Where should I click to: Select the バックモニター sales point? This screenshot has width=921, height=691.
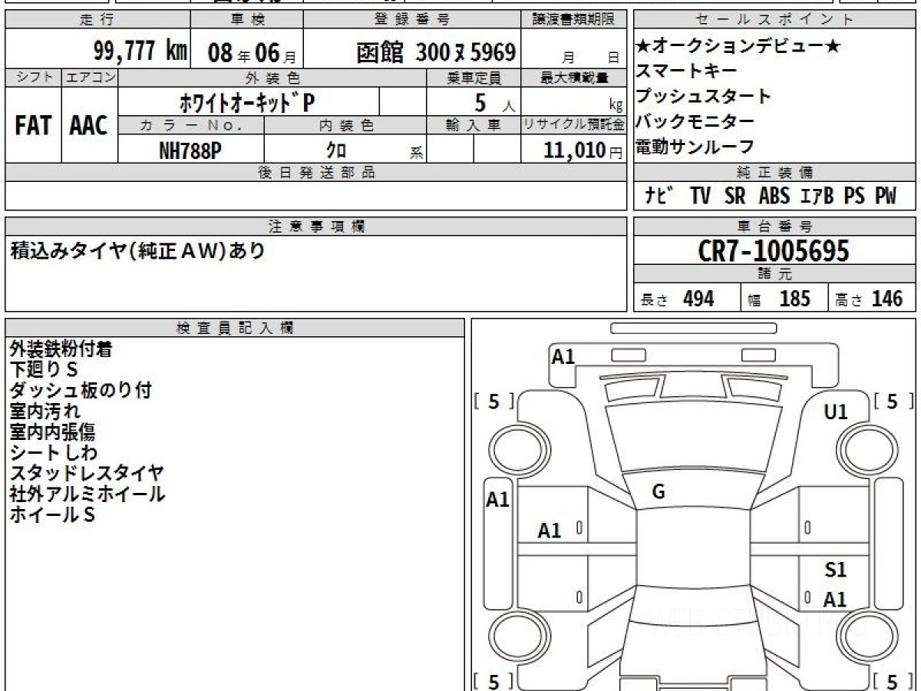(695, 121)
